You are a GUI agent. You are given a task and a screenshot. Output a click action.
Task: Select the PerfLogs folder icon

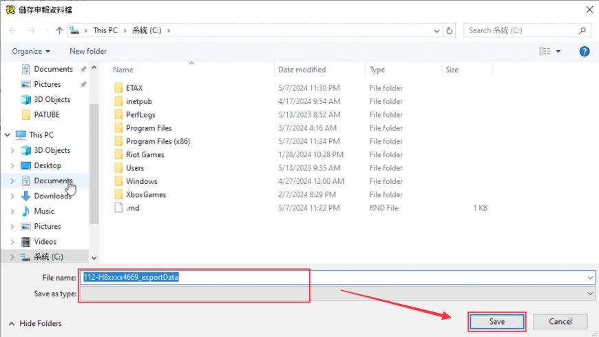point(119,115)
